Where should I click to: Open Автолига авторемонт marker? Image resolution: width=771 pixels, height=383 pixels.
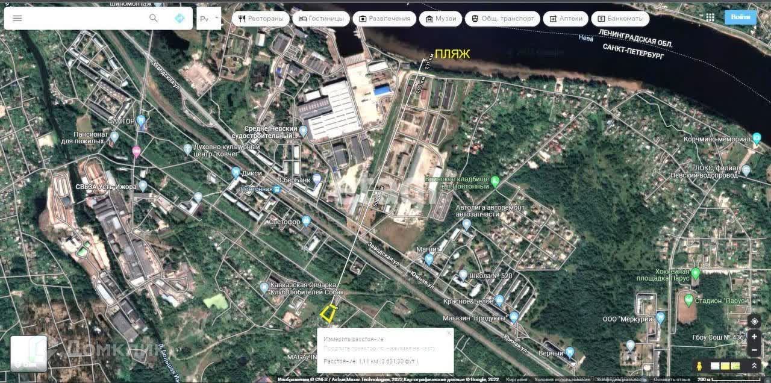click(x=466, y=224)
